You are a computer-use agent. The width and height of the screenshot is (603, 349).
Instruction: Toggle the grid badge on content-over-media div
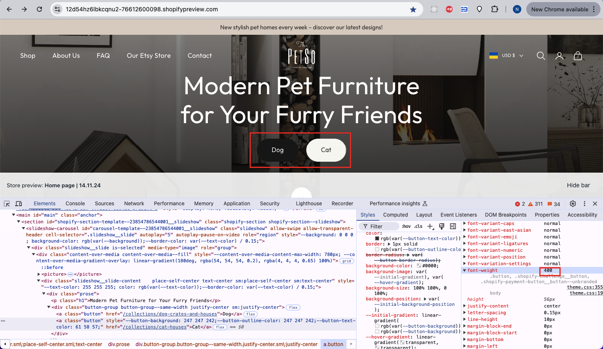coord(347,261)
